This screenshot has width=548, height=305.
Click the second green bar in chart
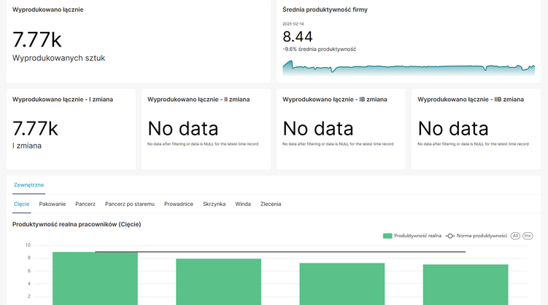218,281
